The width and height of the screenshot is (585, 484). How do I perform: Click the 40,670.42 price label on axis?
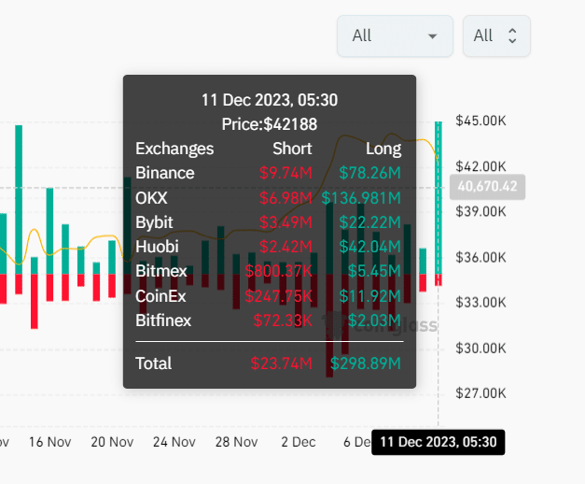point(487,186)
